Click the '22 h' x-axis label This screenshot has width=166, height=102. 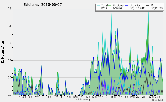point(151,96)
